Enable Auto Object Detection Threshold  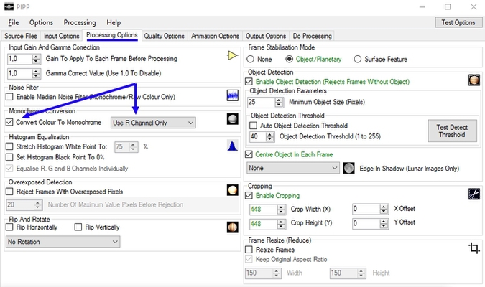point(254,126)
